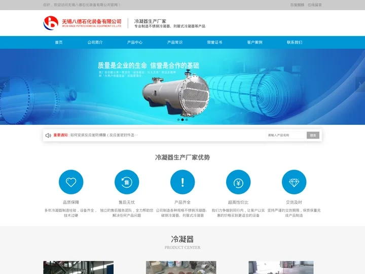Click the 产品齐全 heading
The image size is (365, 274).
(182, 202)
